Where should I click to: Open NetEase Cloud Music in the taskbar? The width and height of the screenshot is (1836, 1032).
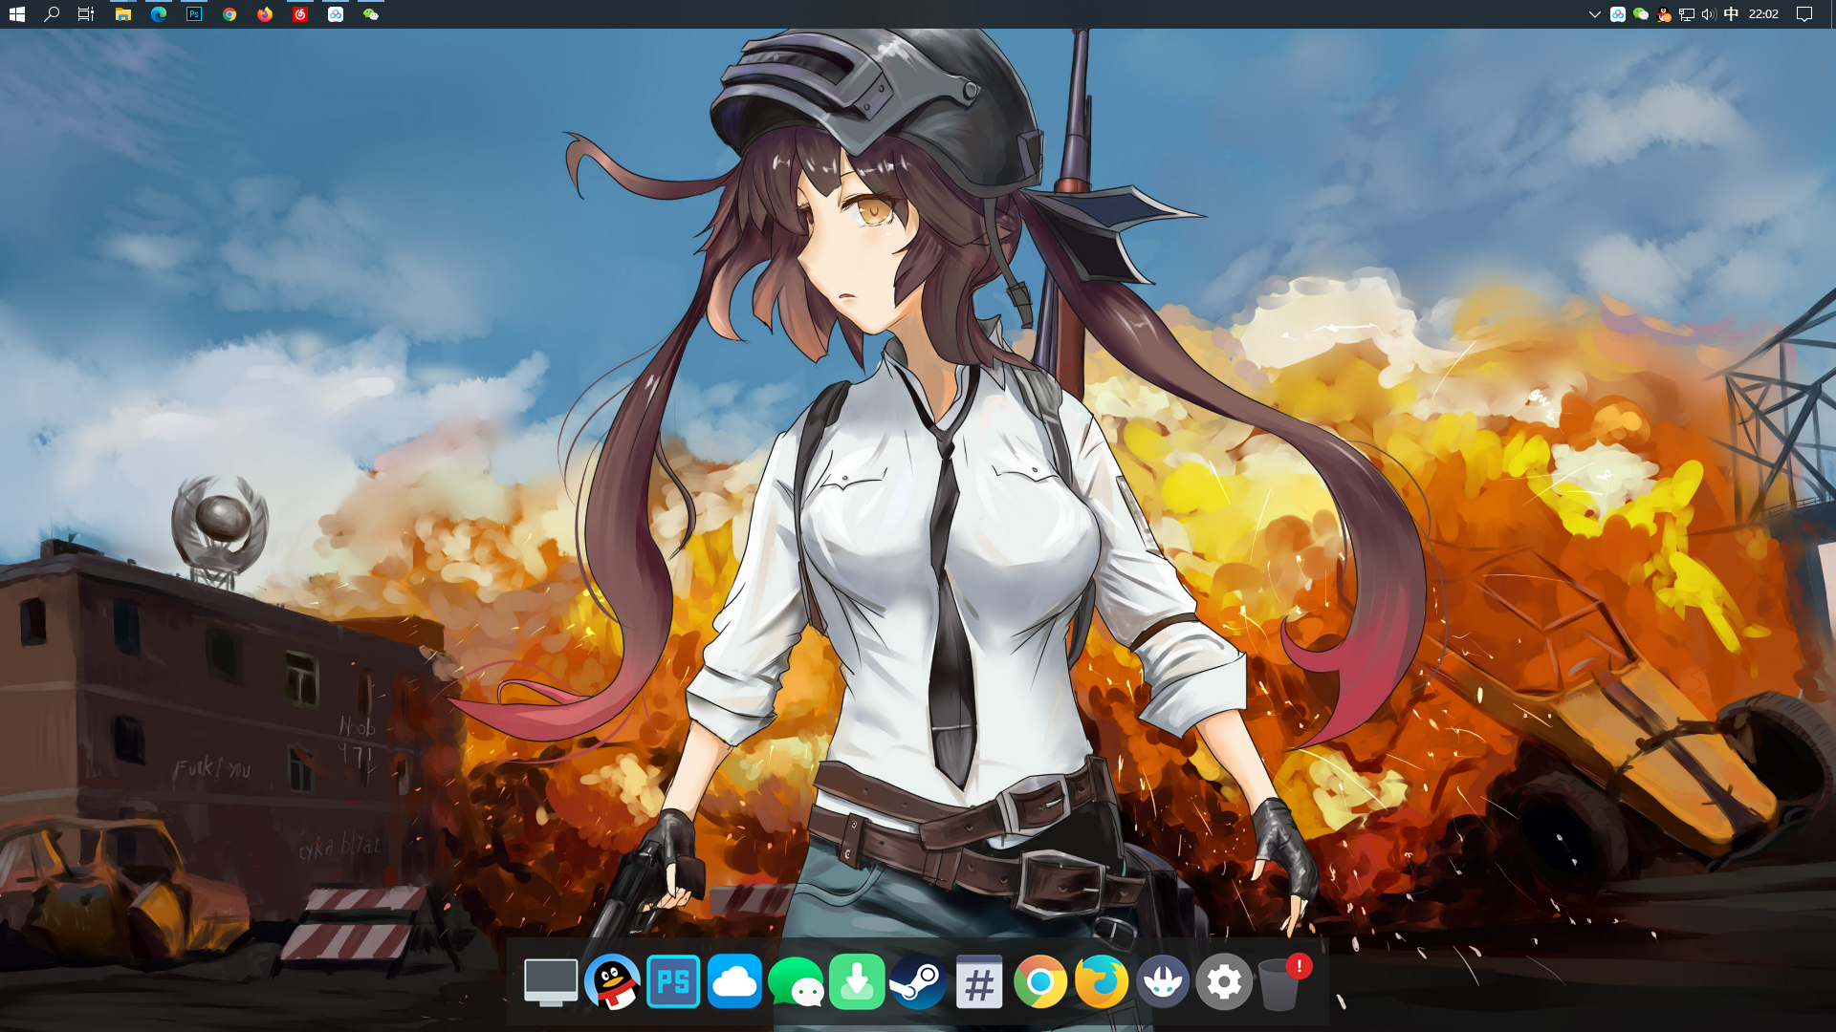click(300, 14)
